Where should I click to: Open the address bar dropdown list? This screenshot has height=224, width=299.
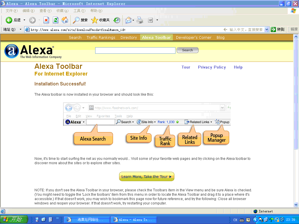267,29
